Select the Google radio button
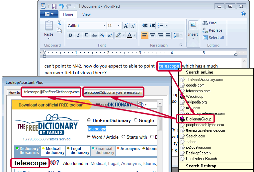The image size is (254, 172). click(x=135, y=120)
